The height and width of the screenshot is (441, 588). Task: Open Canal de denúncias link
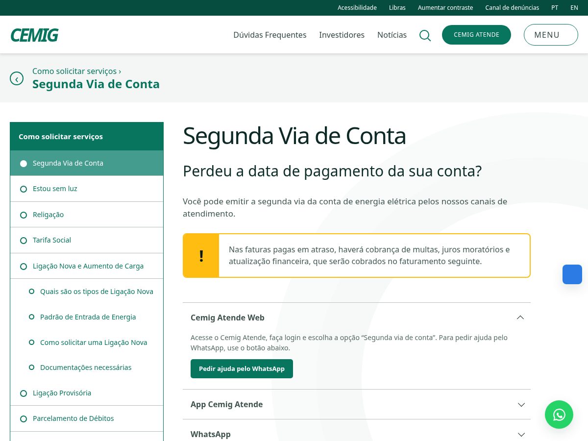tap(512, 7)
